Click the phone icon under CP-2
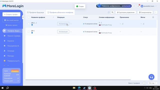The image size is (160, 90). tap(32, 25)
